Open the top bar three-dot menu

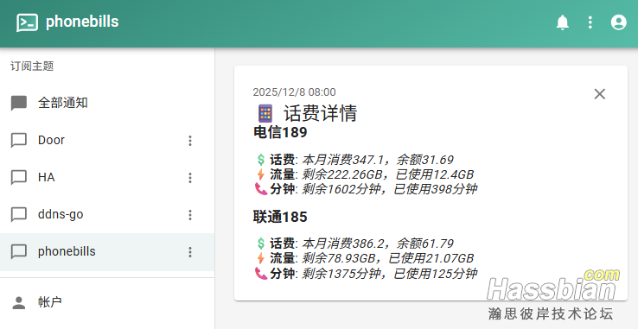click(x=590, y=22)
